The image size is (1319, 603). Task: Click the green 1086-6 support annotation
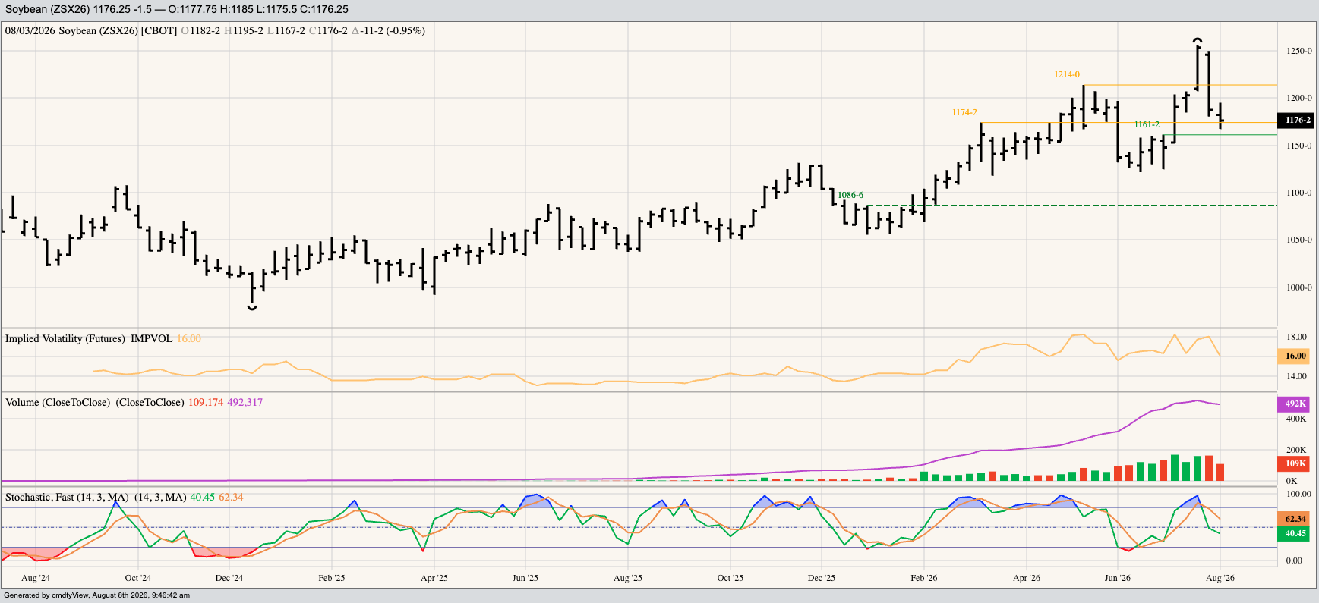[x=850, y=195]
